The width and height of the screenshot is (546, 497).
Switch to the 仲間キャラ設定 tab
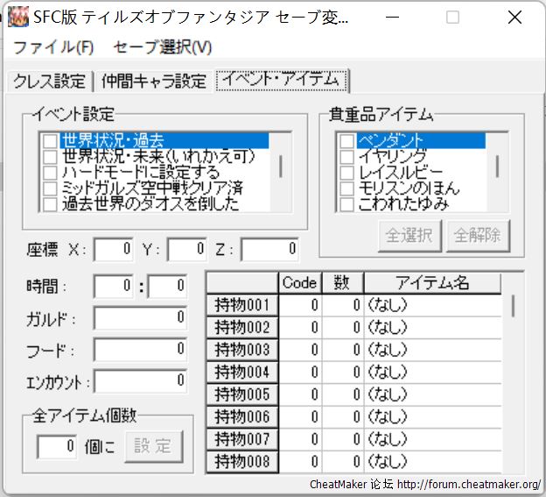pyautogui.click(x=153, y=82)
